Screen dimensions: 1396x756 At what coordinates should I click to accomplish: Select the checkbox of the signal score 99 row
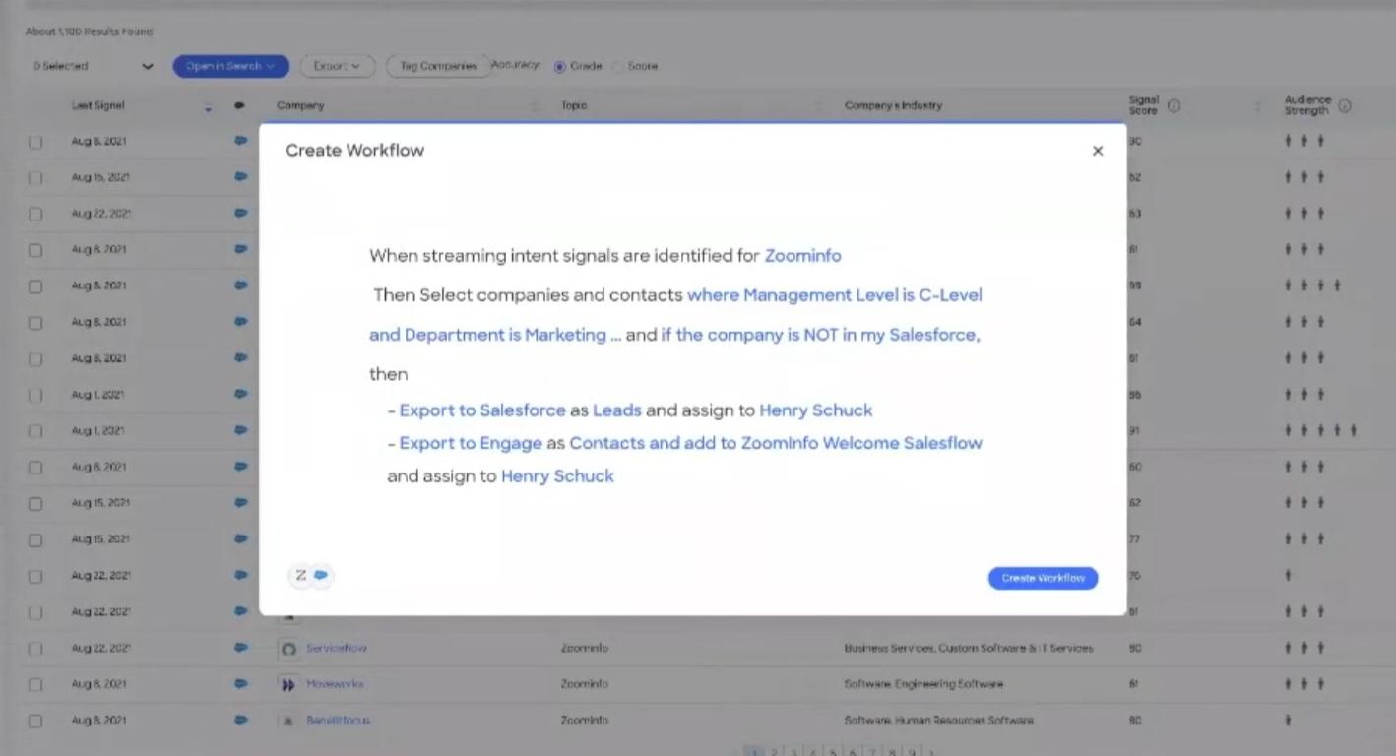(35, 286)
